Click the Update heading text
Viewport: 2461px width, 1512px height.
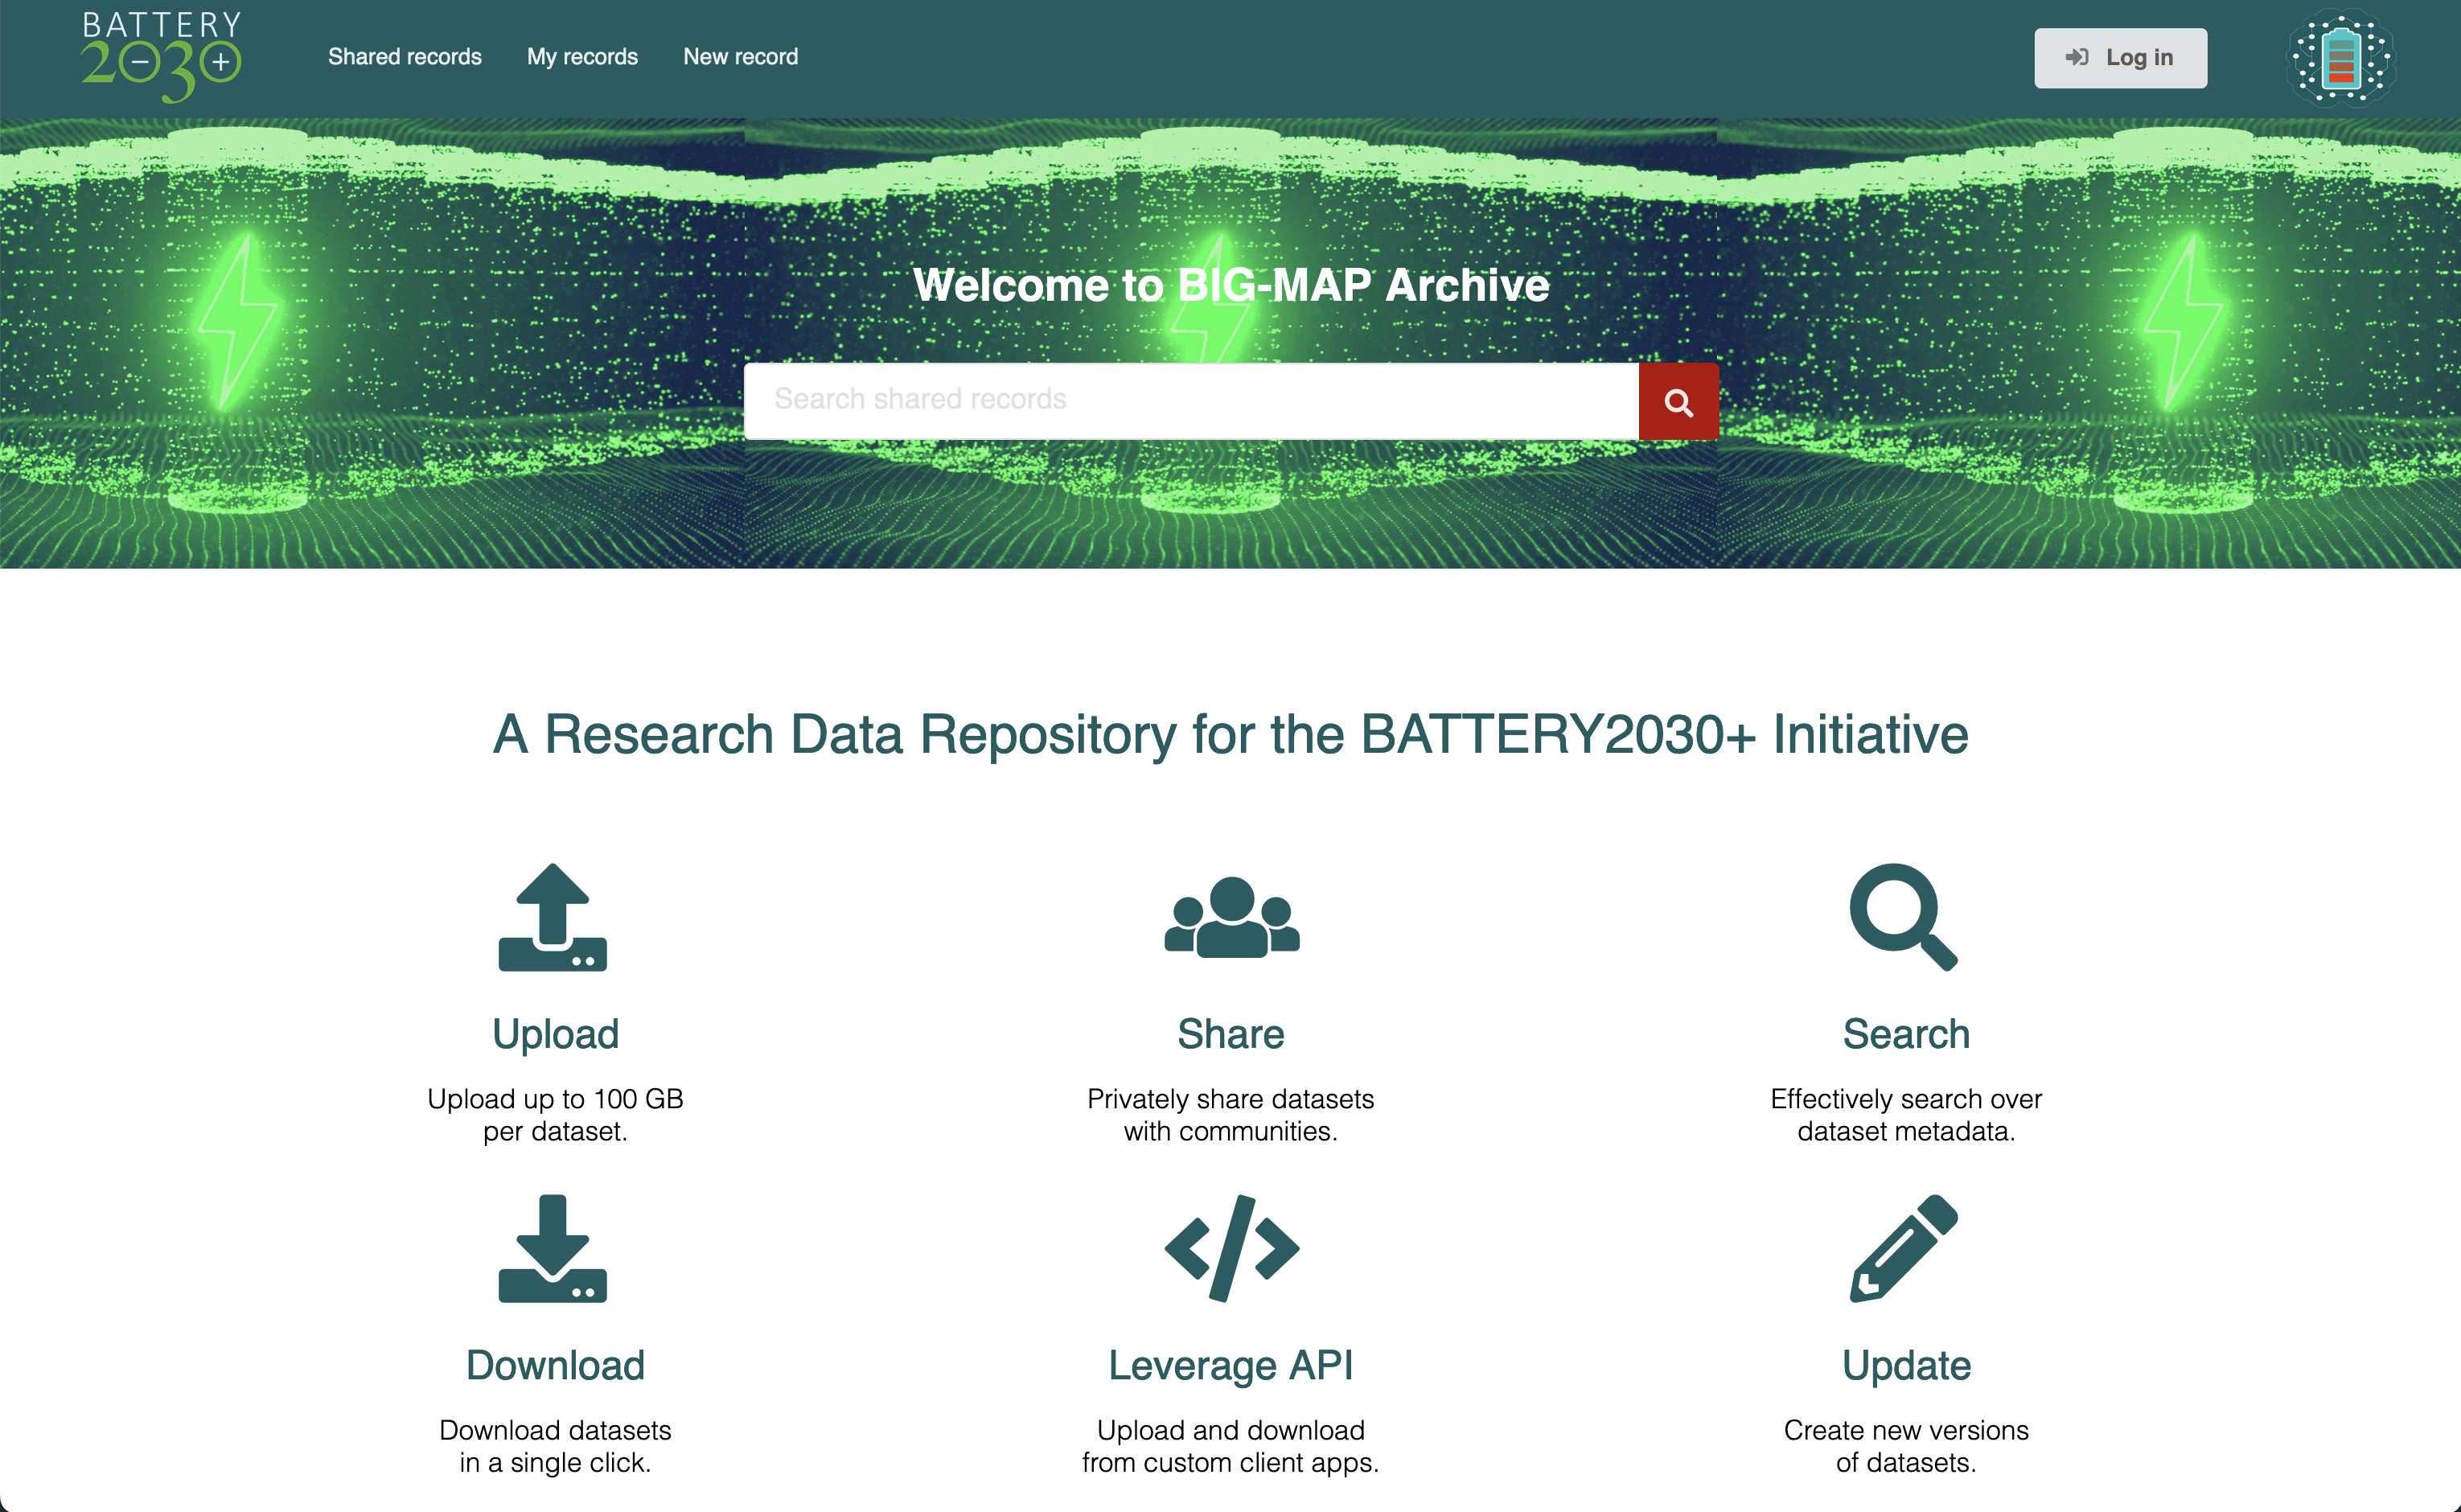[x=1906, y=1365]
